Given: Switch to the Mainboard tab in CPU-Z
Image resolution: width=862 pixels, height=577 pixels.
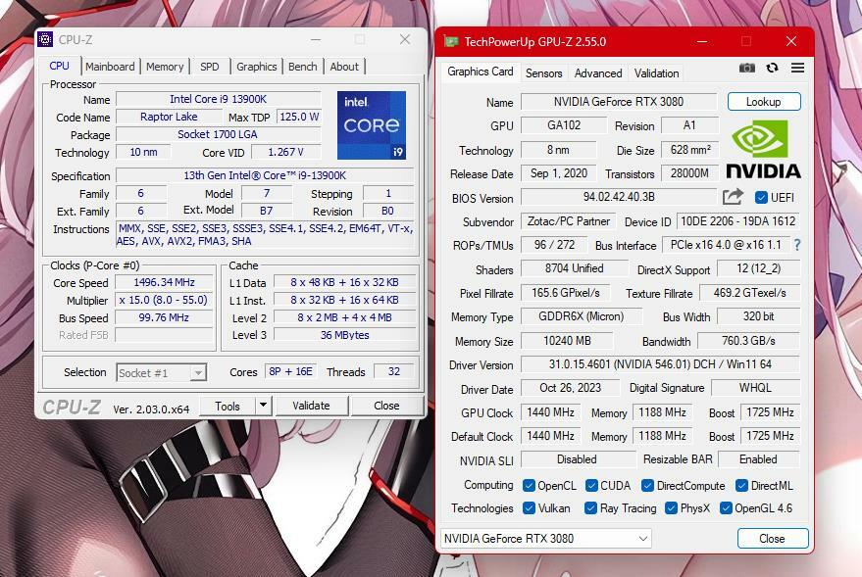Looking at the screenshot, I should click(x=110, y=67).
